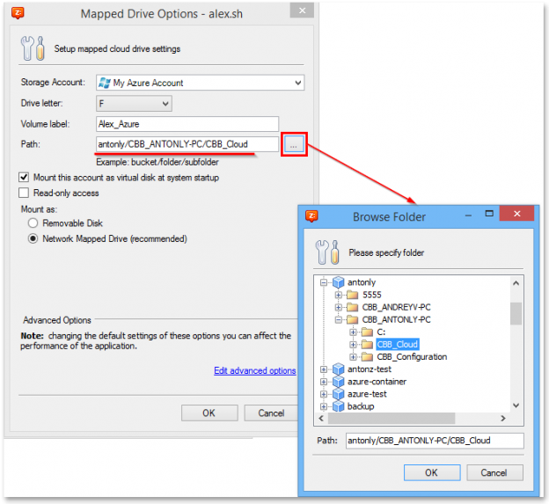Minimize the Browse Folder window

468,215
